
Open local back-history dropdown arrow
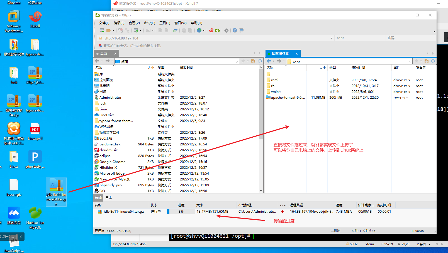[x=102, y=61]
